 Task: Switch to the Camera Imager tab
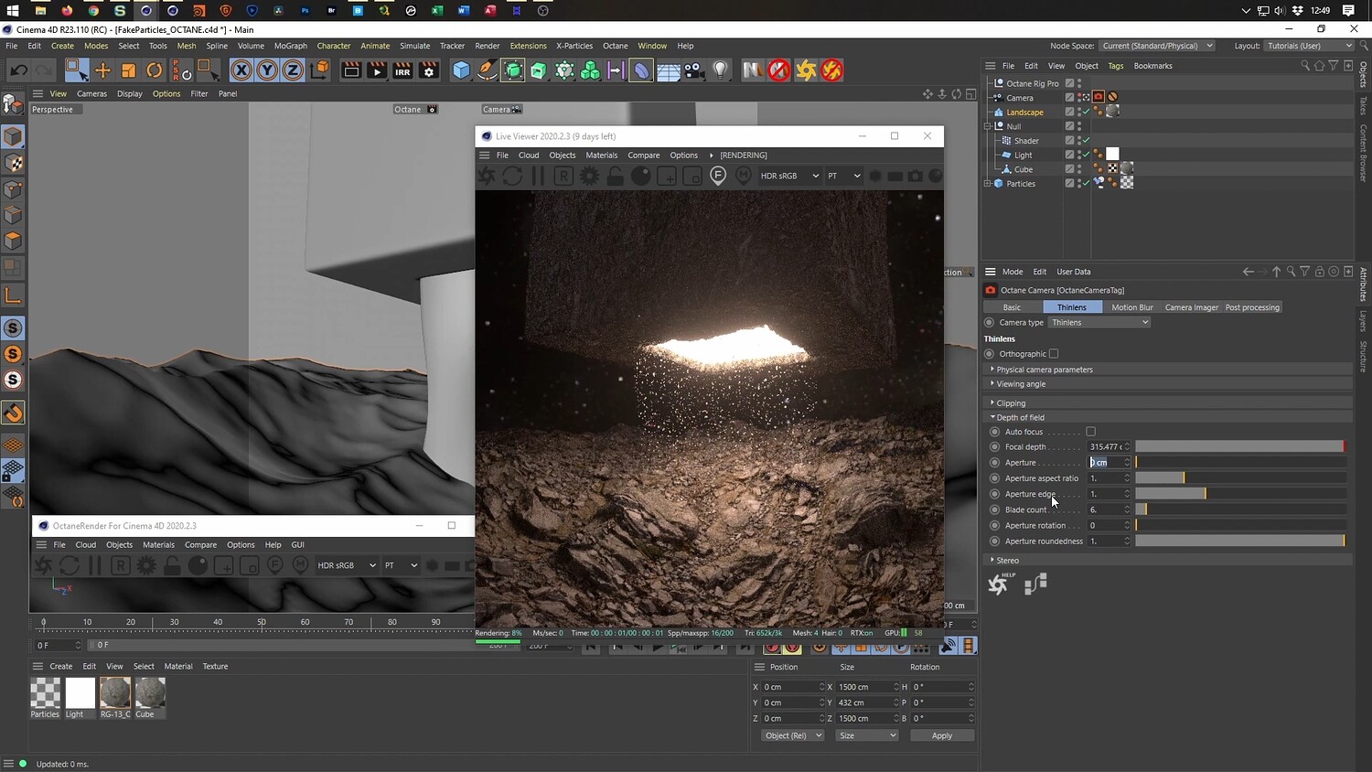pyautogui.click(x=1191, y=307)
